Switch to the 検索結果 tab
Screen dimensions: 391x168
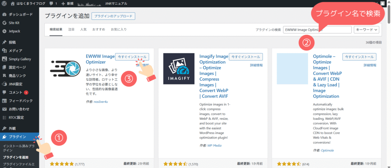pos(56,29)
